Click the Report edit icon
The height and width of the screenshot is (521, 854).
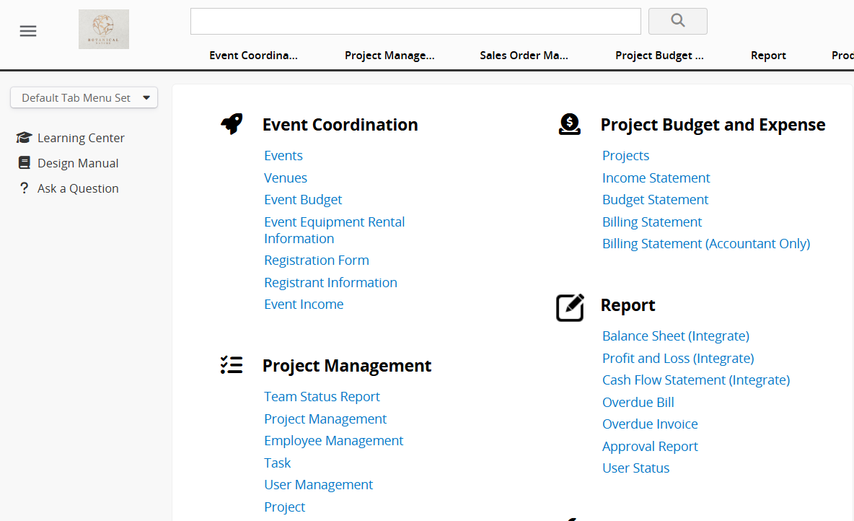click(x=570, y=307)
